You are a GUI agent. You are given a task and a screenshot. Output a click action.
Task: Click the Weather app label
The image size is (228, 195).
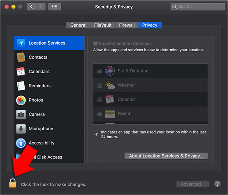point(126,85)
